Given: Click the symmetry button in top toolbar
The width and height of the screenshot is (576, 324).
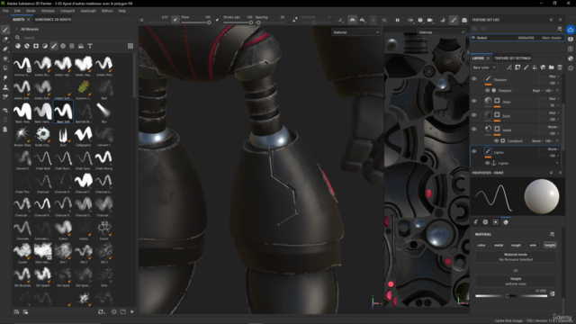Looking at the screenshot, I should coord(352,20).
